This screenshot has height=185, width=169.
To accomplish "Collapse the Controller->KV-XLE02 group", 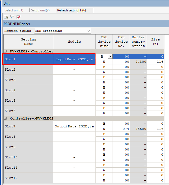I will tap(5, 118).
